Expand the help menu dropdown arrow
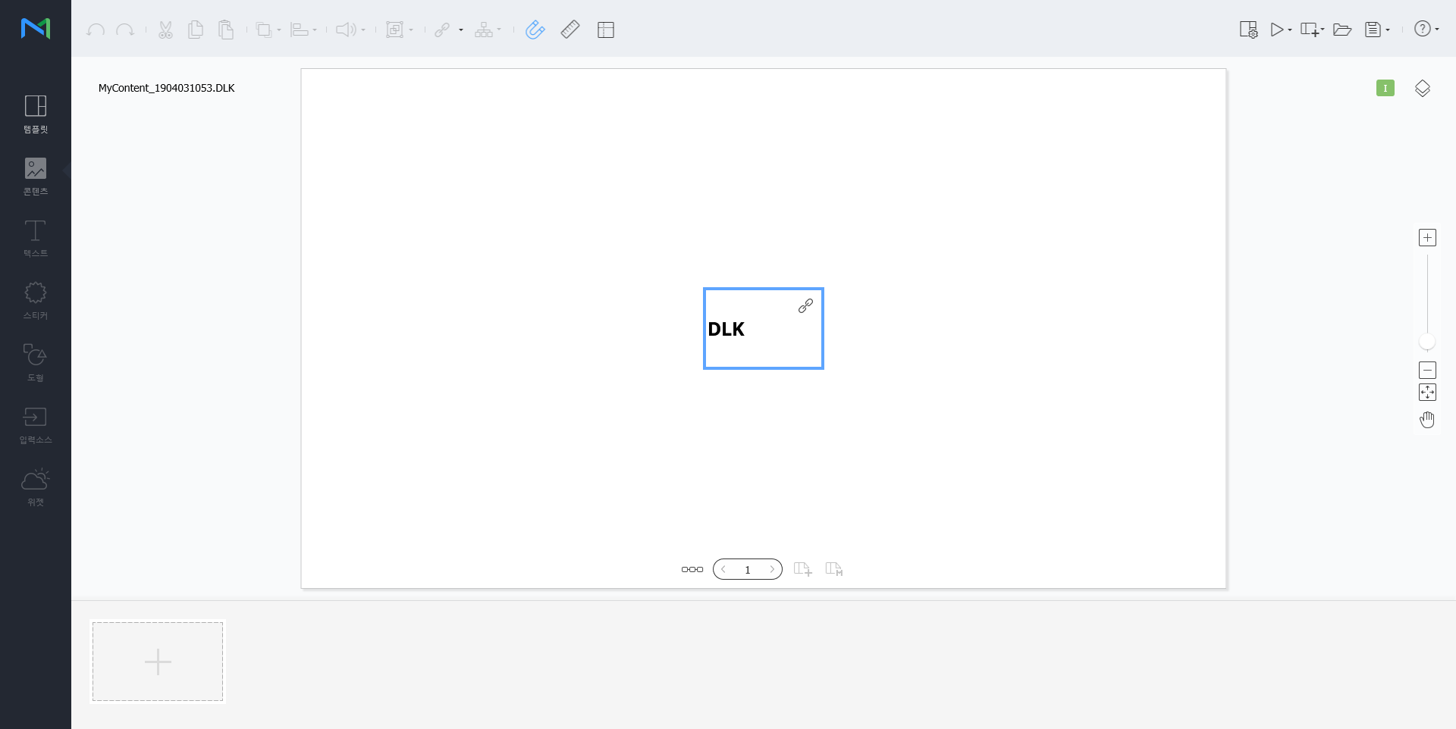Viewport: 1456px width, 729px height. tap(1437, 30)
